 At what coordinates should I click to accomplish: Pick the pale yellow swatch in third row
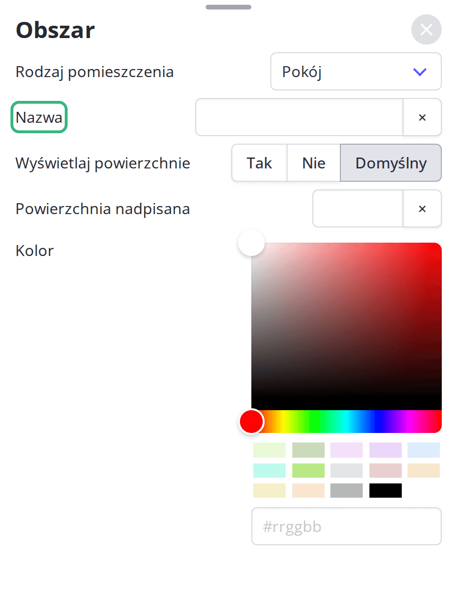[269, 491]
